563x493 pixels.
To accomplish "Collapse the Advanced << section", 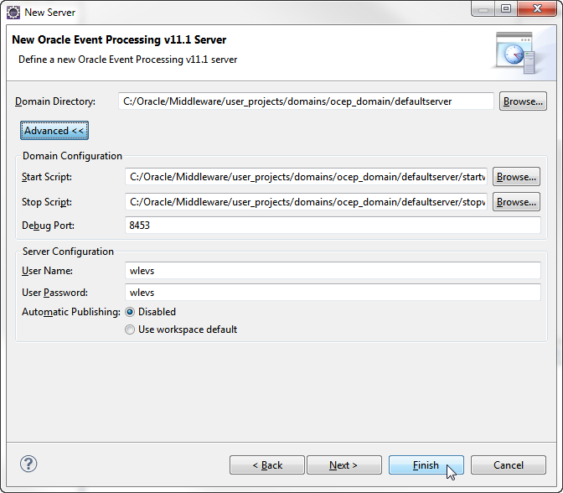I will 54,131.
